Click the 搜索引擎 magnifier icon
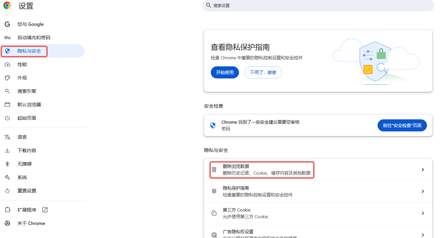Image resolution: width=441 pixels, height=238 pixels. (7, 91)
